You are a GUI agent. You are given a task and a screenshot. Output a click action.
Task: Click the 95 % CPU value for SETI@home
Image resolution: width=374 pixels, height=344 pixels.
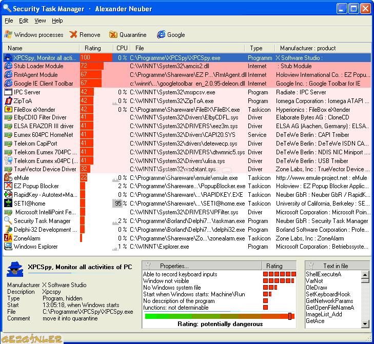(x=121, y=204)
